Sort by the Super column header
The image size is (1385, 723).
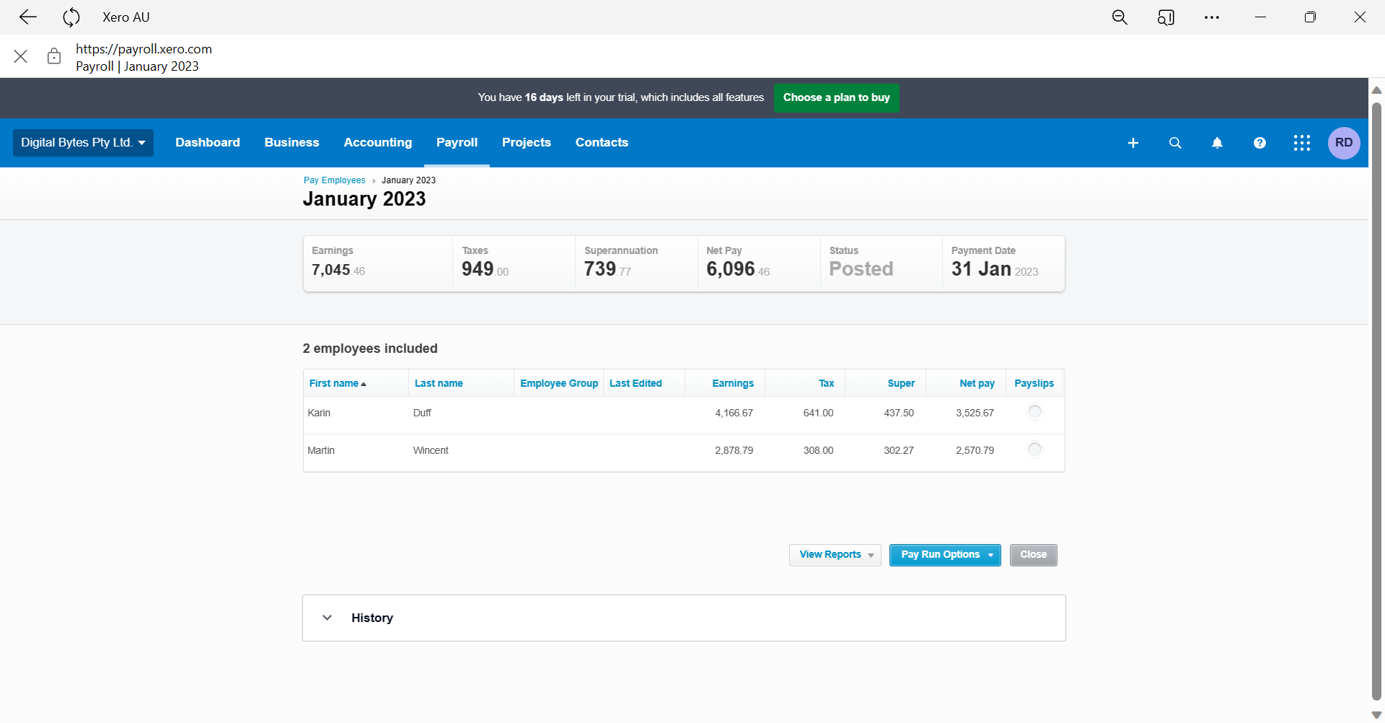coord(901,383)
